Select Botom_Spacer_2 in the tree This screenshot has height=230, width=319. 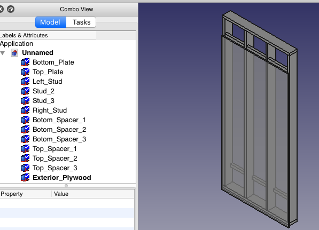tap(59, 130)
